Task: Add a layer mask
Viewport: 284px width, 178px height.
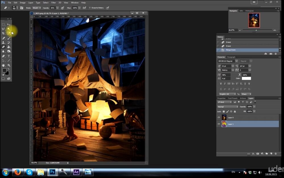Action: [258, 154]
